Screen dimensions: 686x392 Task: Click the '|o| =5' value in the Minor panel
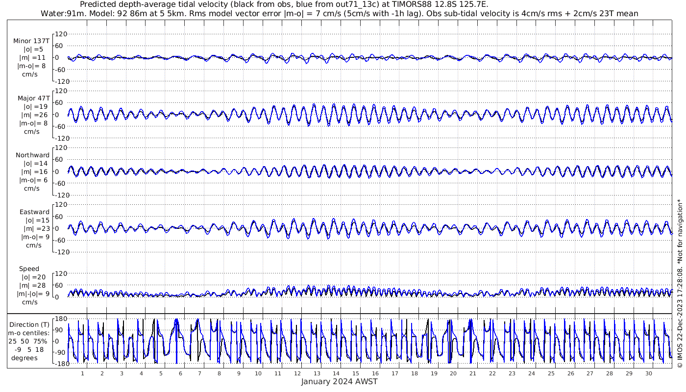point(33,49)
